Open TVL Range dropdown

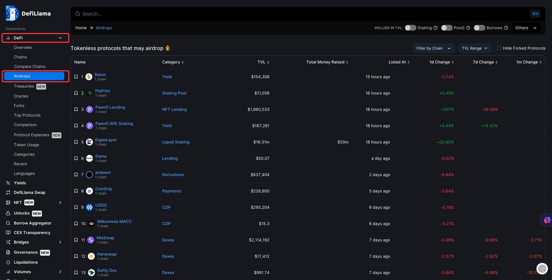click(x=474, y=48)
